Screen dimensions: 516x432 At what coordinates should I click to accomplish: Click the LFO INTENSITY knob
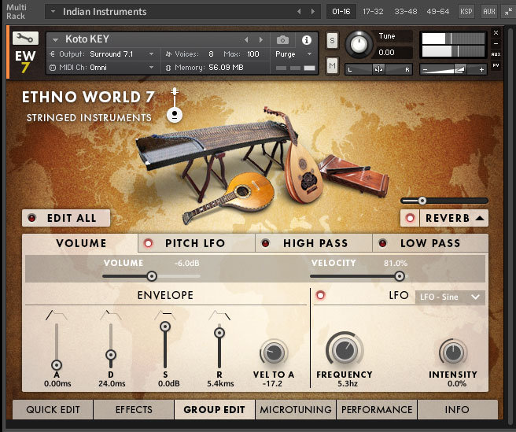(x=454, y=353)
